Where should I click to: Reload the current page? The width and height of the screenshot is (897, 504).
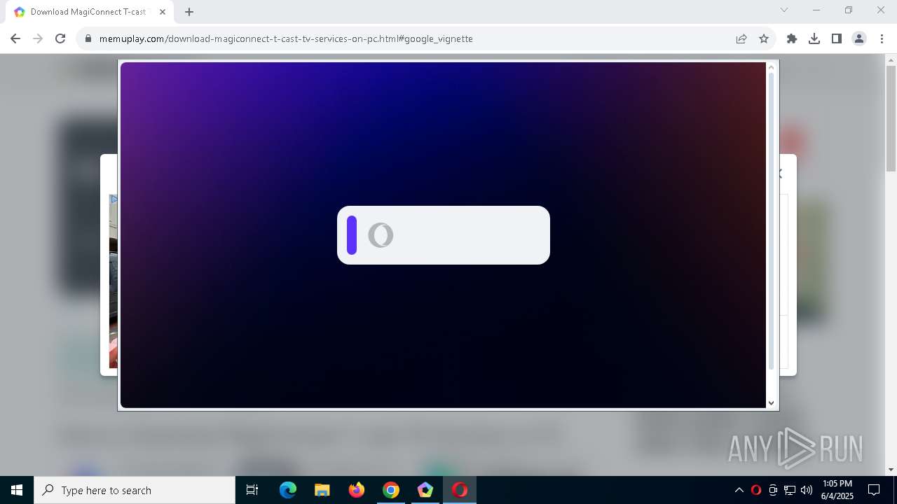[60, 38]
